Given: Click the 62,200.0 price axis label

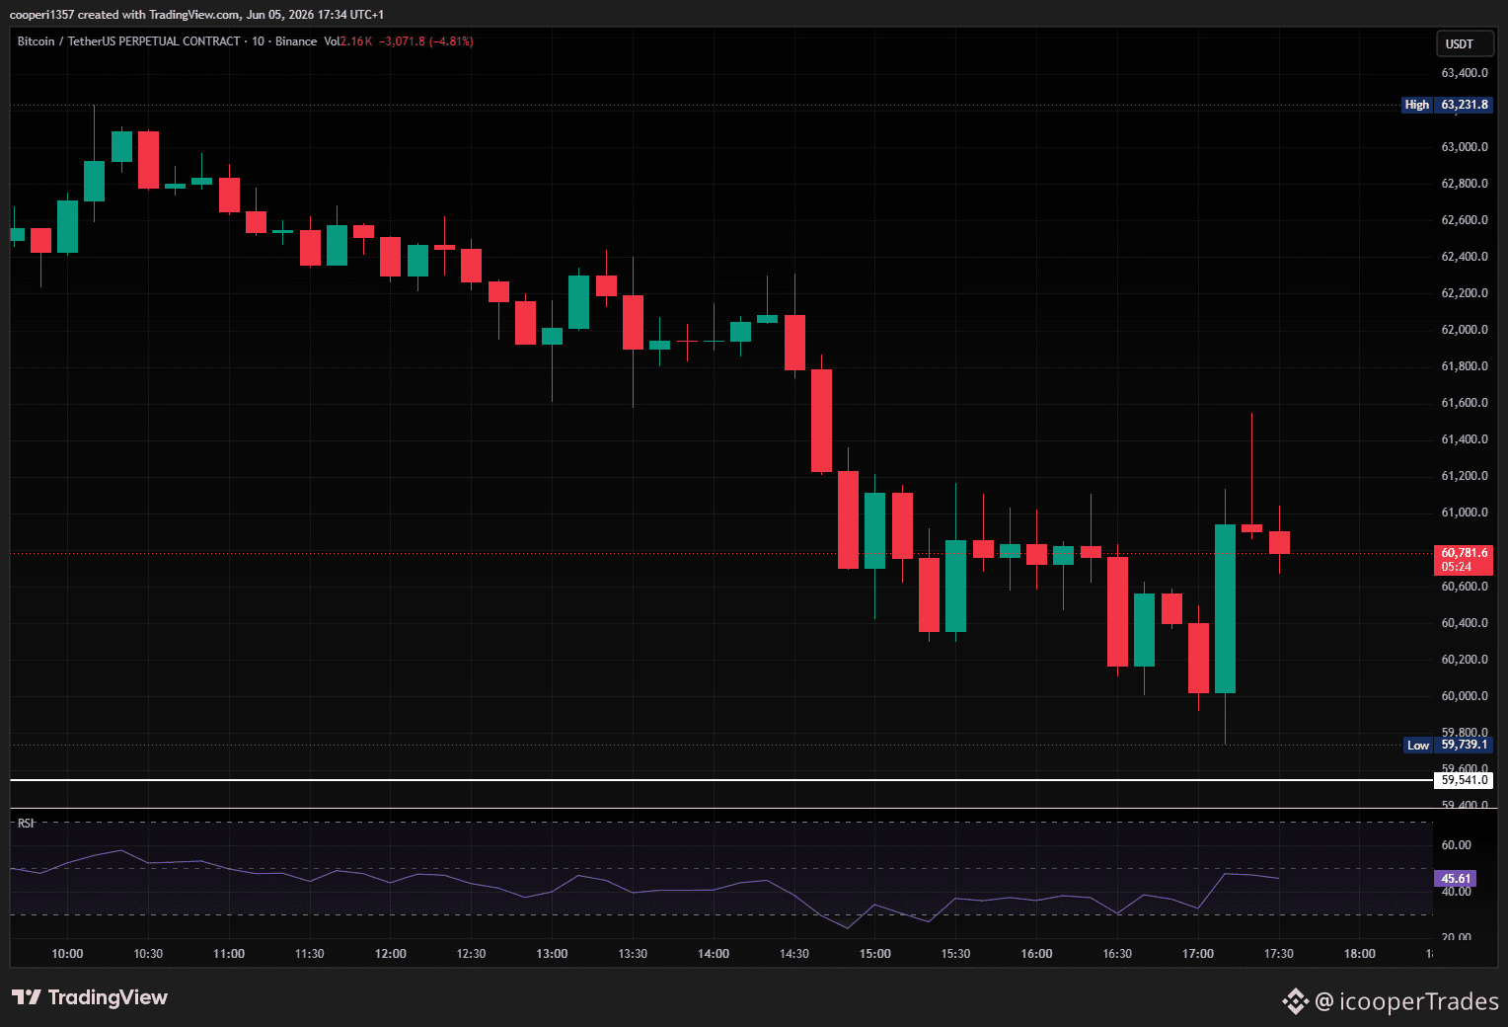Looking at the screenshot, I should 1465,293.
